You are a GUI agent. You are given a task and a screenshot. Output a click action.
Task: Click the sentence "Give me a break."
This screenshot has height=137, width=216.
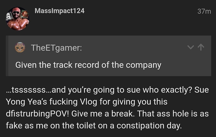pos(103,114)
